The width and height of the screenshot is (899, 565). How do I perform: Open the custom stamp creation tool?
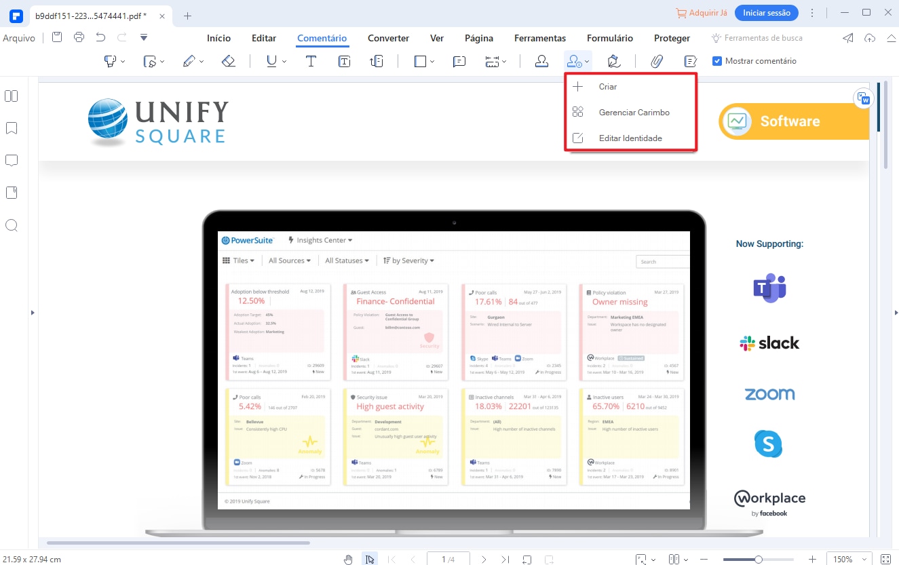pos(575,61)
